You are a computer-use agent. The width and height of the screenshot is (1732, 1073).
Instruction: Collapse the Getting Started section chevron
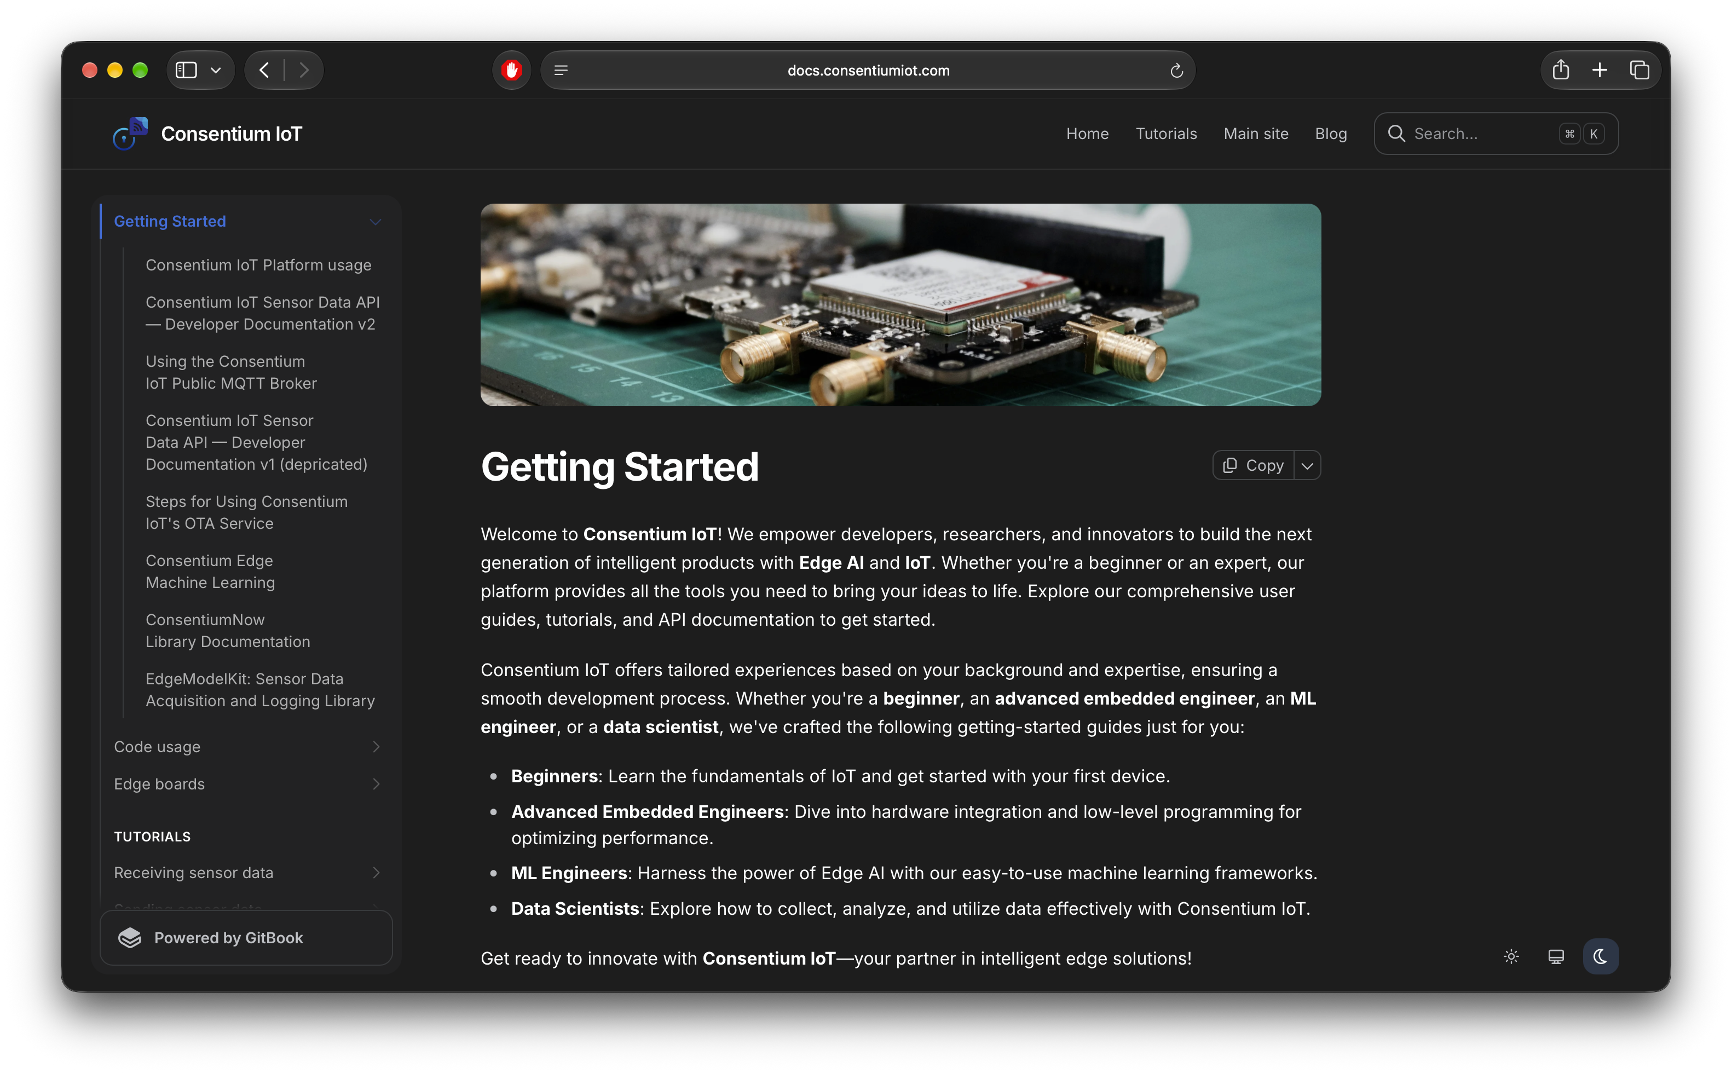(376, 221)
